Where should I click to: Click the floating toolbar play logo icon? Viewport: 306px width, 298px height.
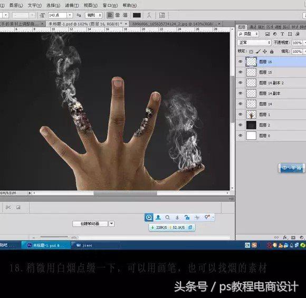point(149,217)
